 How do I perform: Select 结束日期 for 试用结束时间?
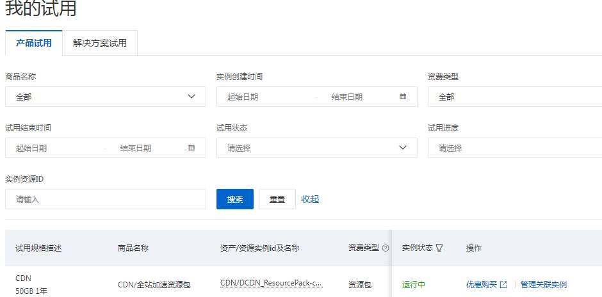[136, 148]
